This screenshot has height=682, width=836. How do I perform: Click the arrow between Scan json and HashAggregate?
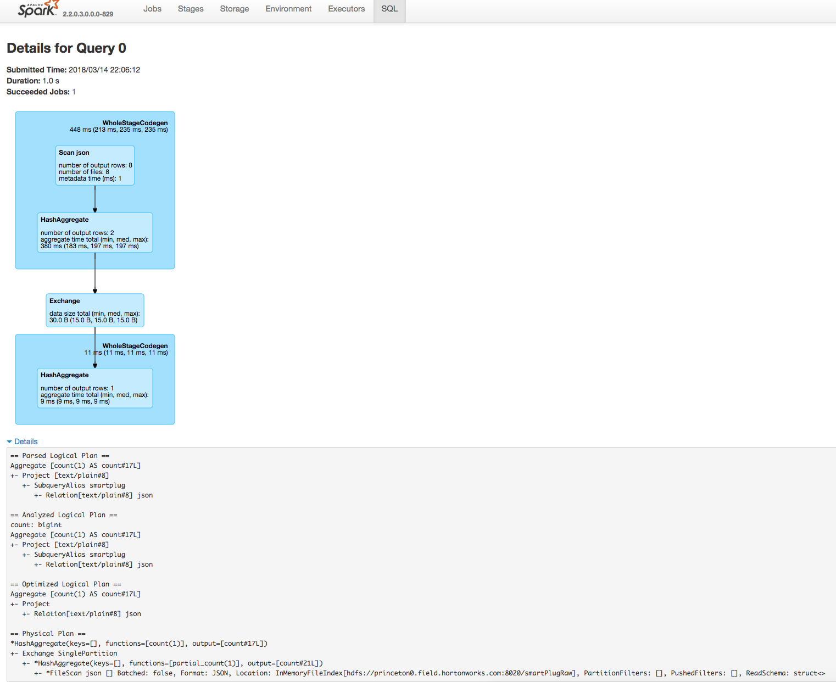[95, 198]
